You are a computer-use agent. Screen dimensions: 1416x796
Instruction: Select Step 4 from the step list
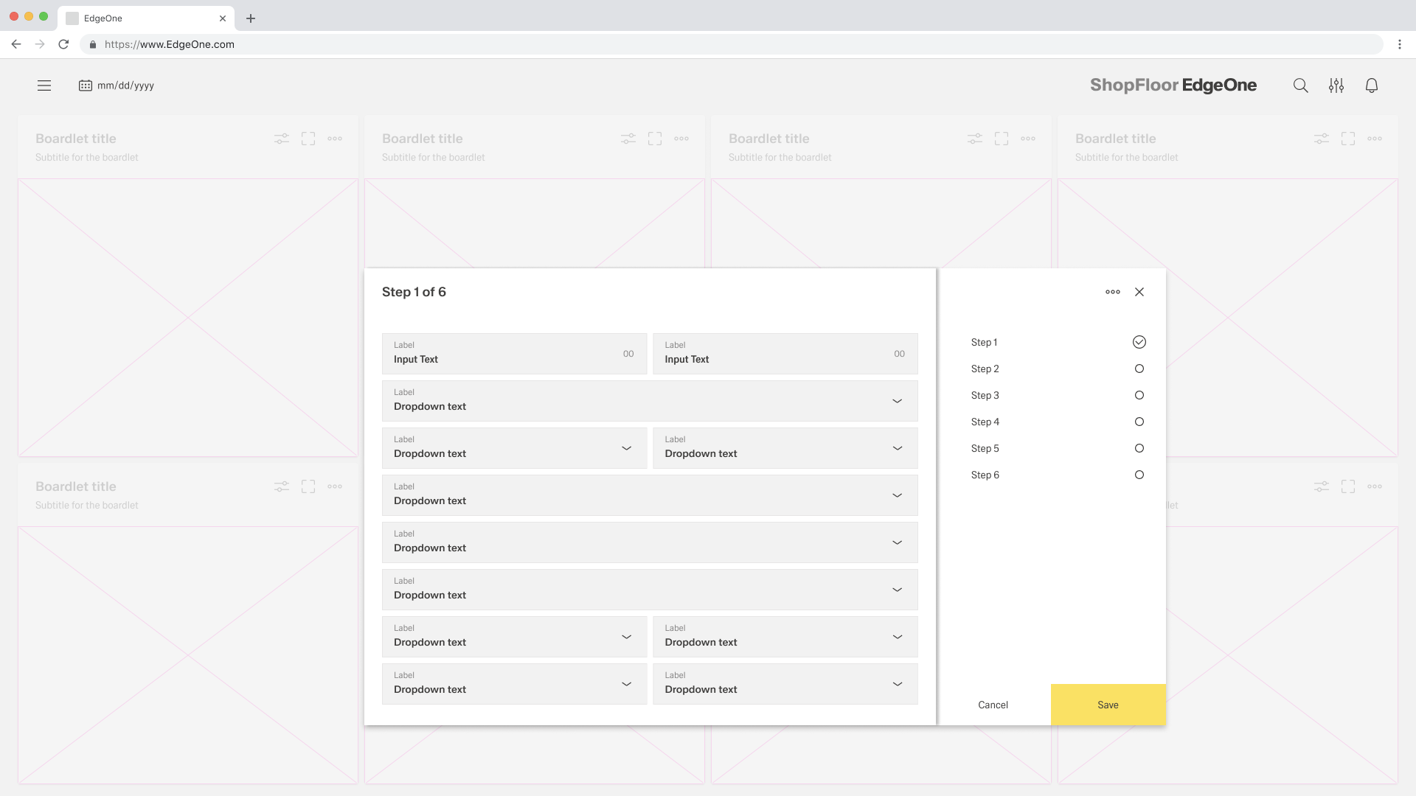985,422
